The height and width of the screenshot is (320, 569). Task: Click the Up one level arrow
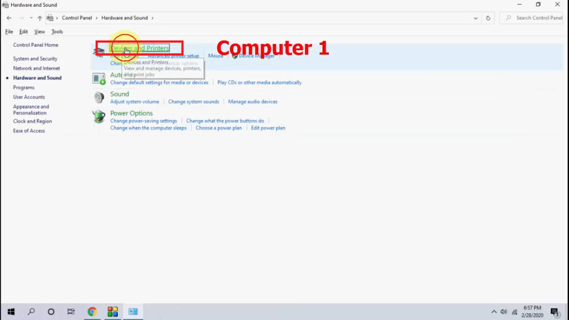click(39, 17)
